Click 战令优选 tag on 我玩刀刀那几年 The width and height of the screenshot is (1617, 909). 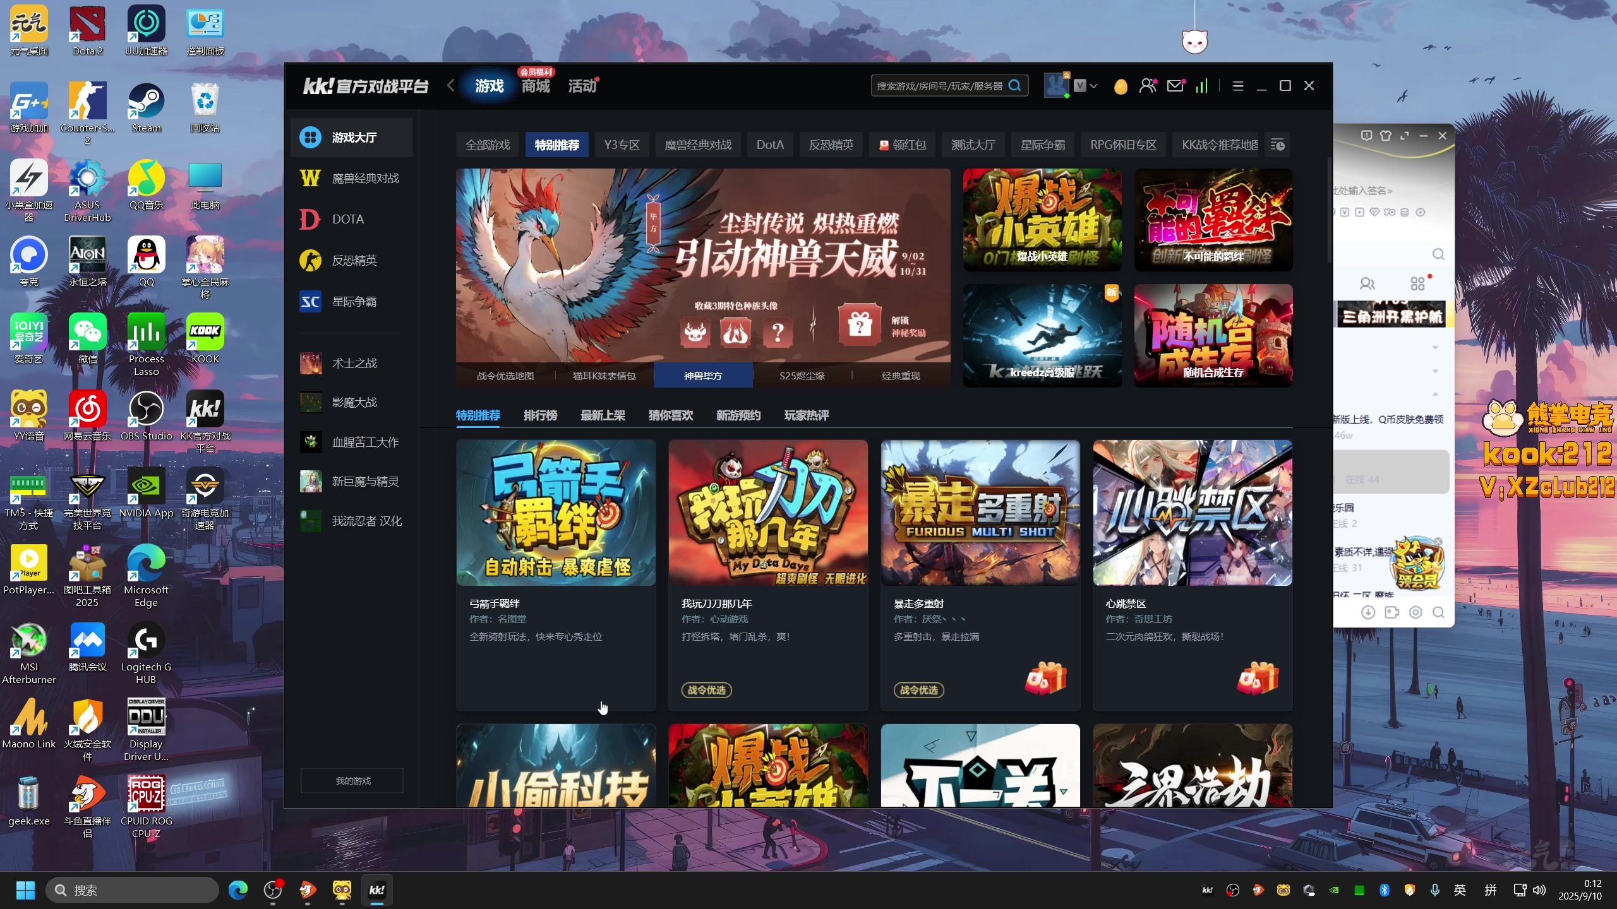click(x=706, y=690)
